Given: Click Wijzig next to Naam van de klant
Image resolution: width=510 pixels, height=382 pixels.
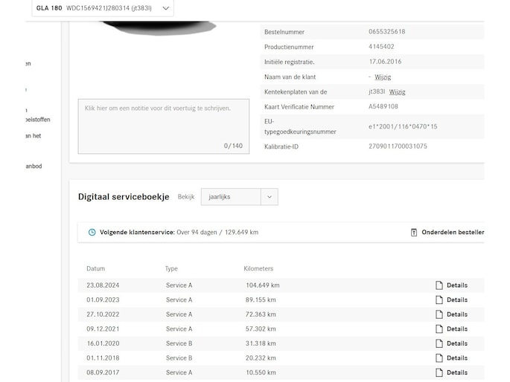Looking at the screenshot, I should click(383, 77).
